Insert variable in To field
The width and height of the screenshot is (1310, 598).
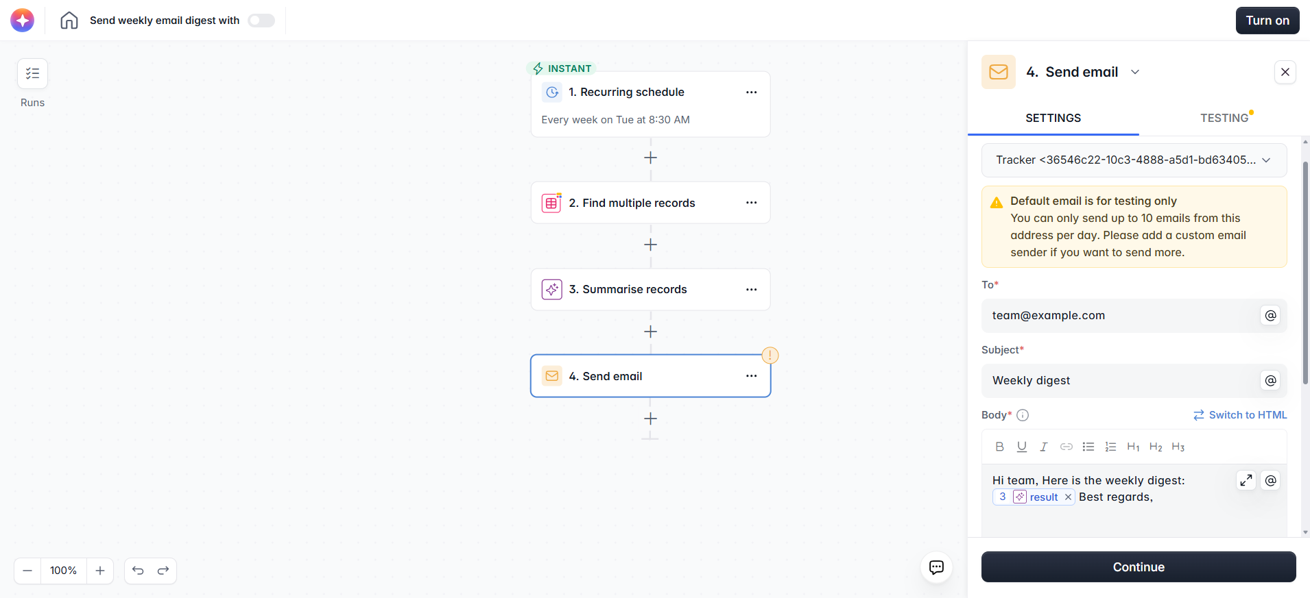pos(1271,315)
